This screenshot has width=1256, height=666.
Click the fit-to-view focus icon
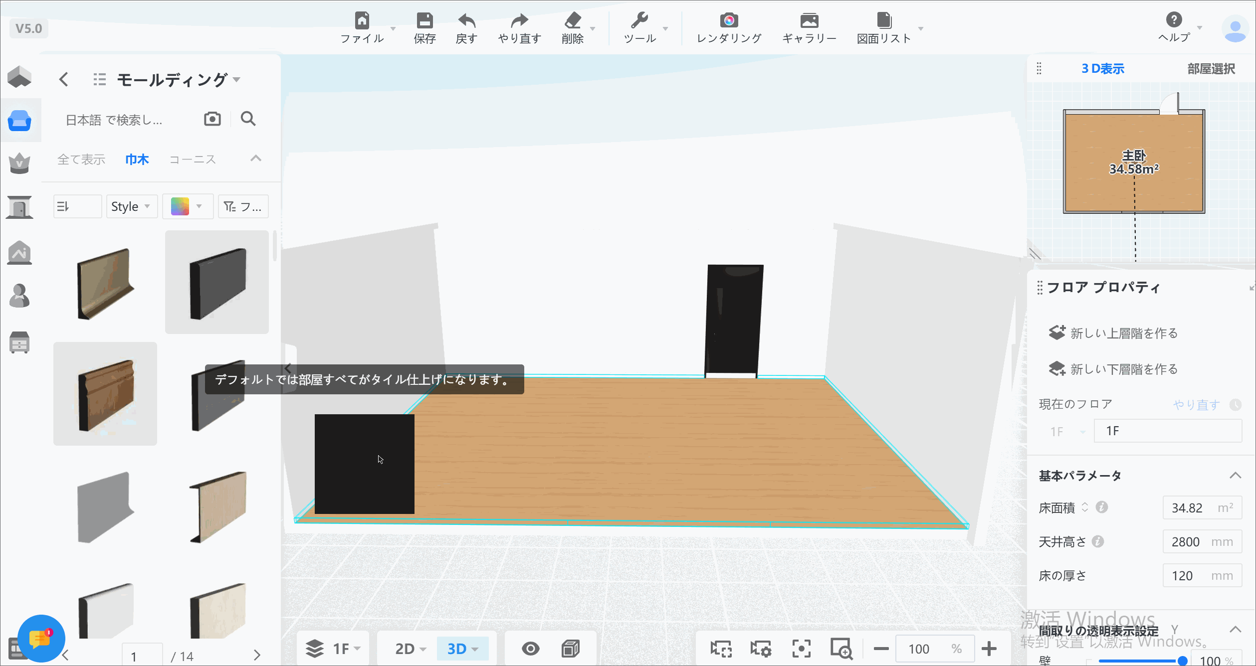[801, 649]
